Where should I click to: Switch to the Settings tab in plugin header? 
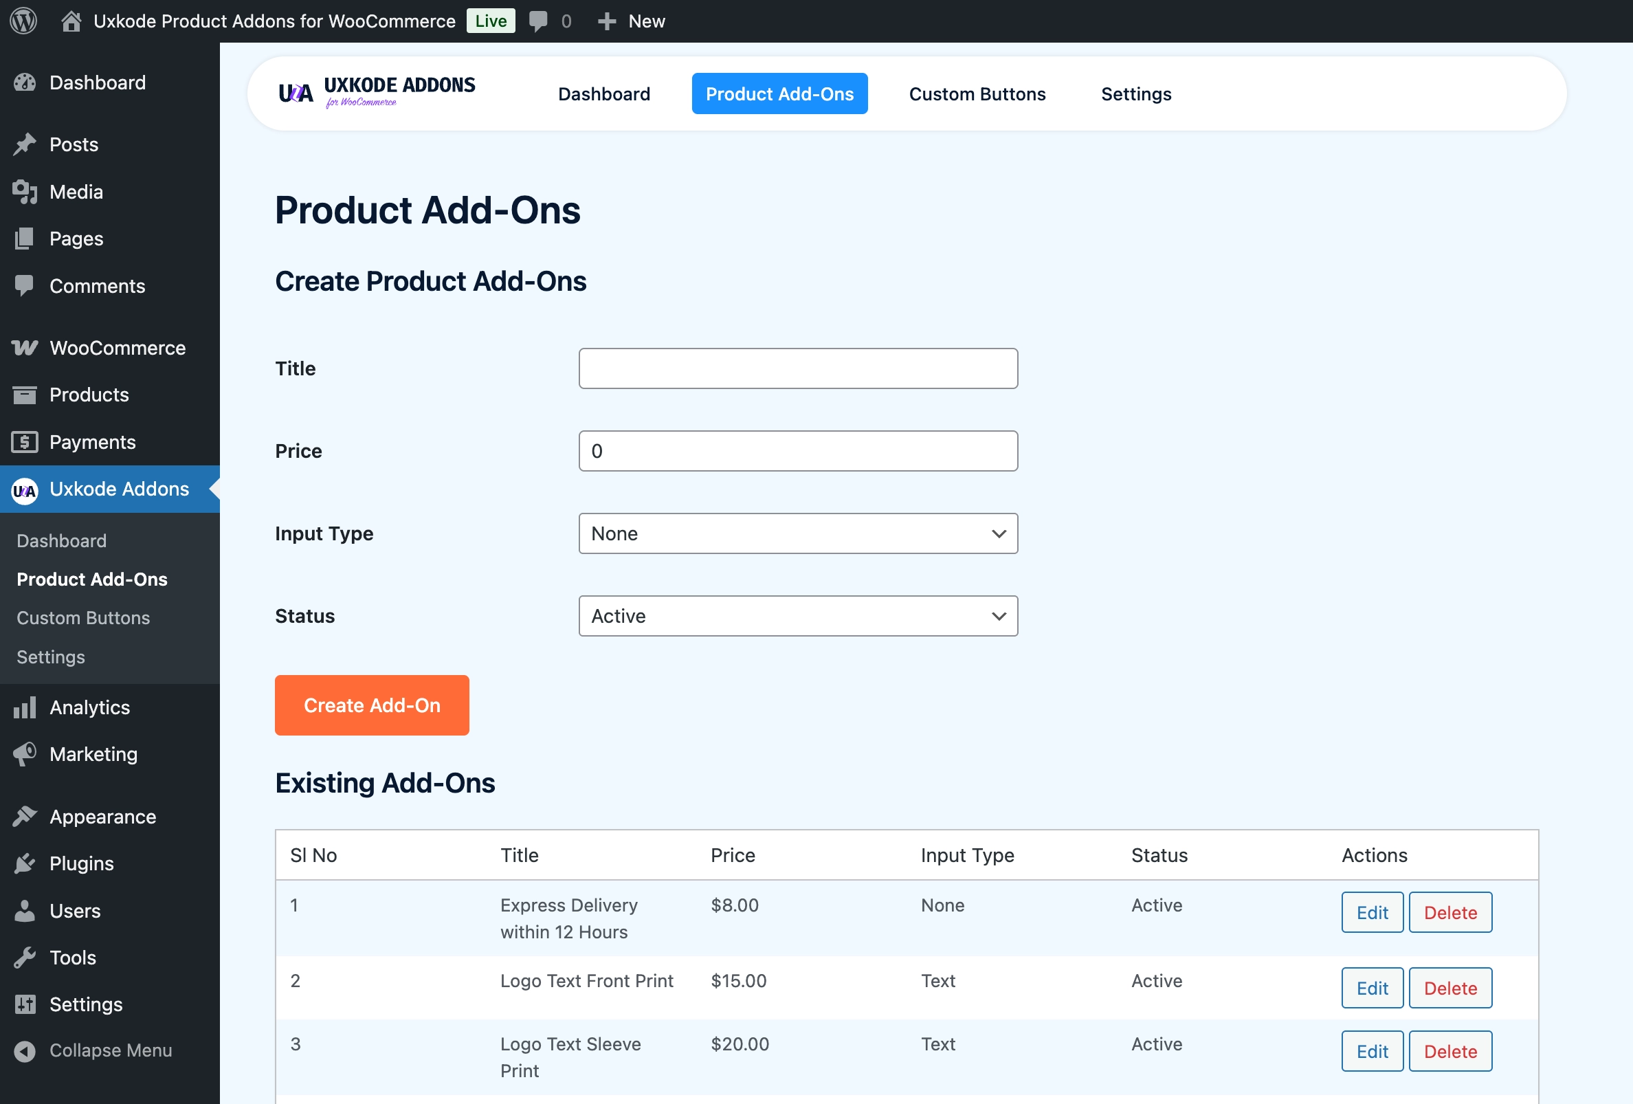(1135, 94)
